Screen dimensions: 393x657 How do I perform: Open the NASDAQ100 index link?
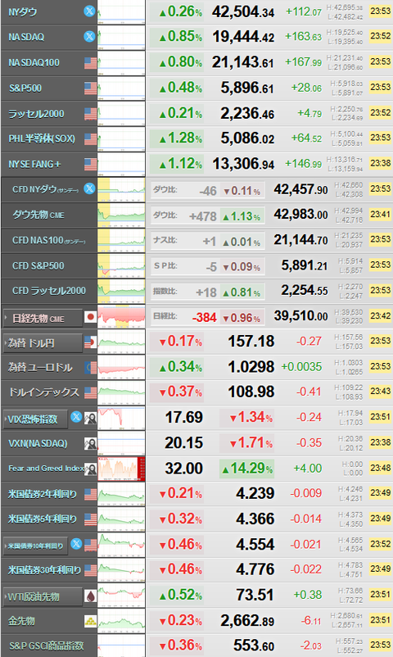point(34,63)
